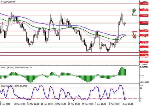Select the 1.31735 price level label
Viewport: 149px width, 106px height.
pyautogui.click(x=144, y=52)
